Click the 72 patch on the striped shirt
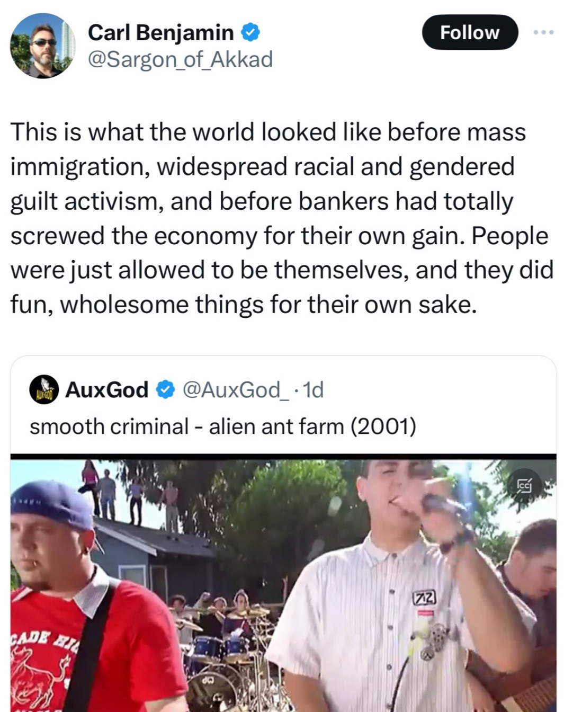 (x=425, y=598)
